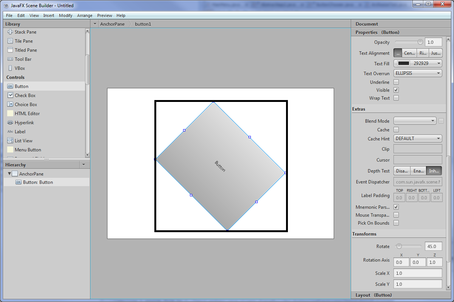Select the Check Box control icon
This screenshot has height=302, width=454.
10,96
